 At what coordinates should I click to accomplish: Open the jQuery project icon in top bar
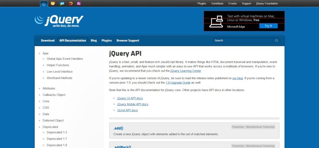pos(44,4)
